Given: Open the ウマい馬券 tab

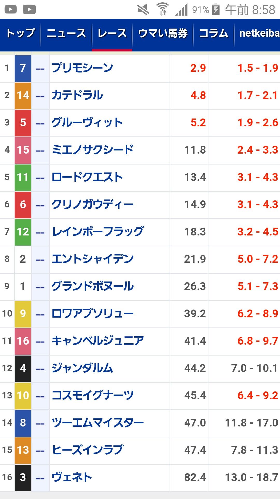Looking at the screenshot, I should (x=163, y=33).
